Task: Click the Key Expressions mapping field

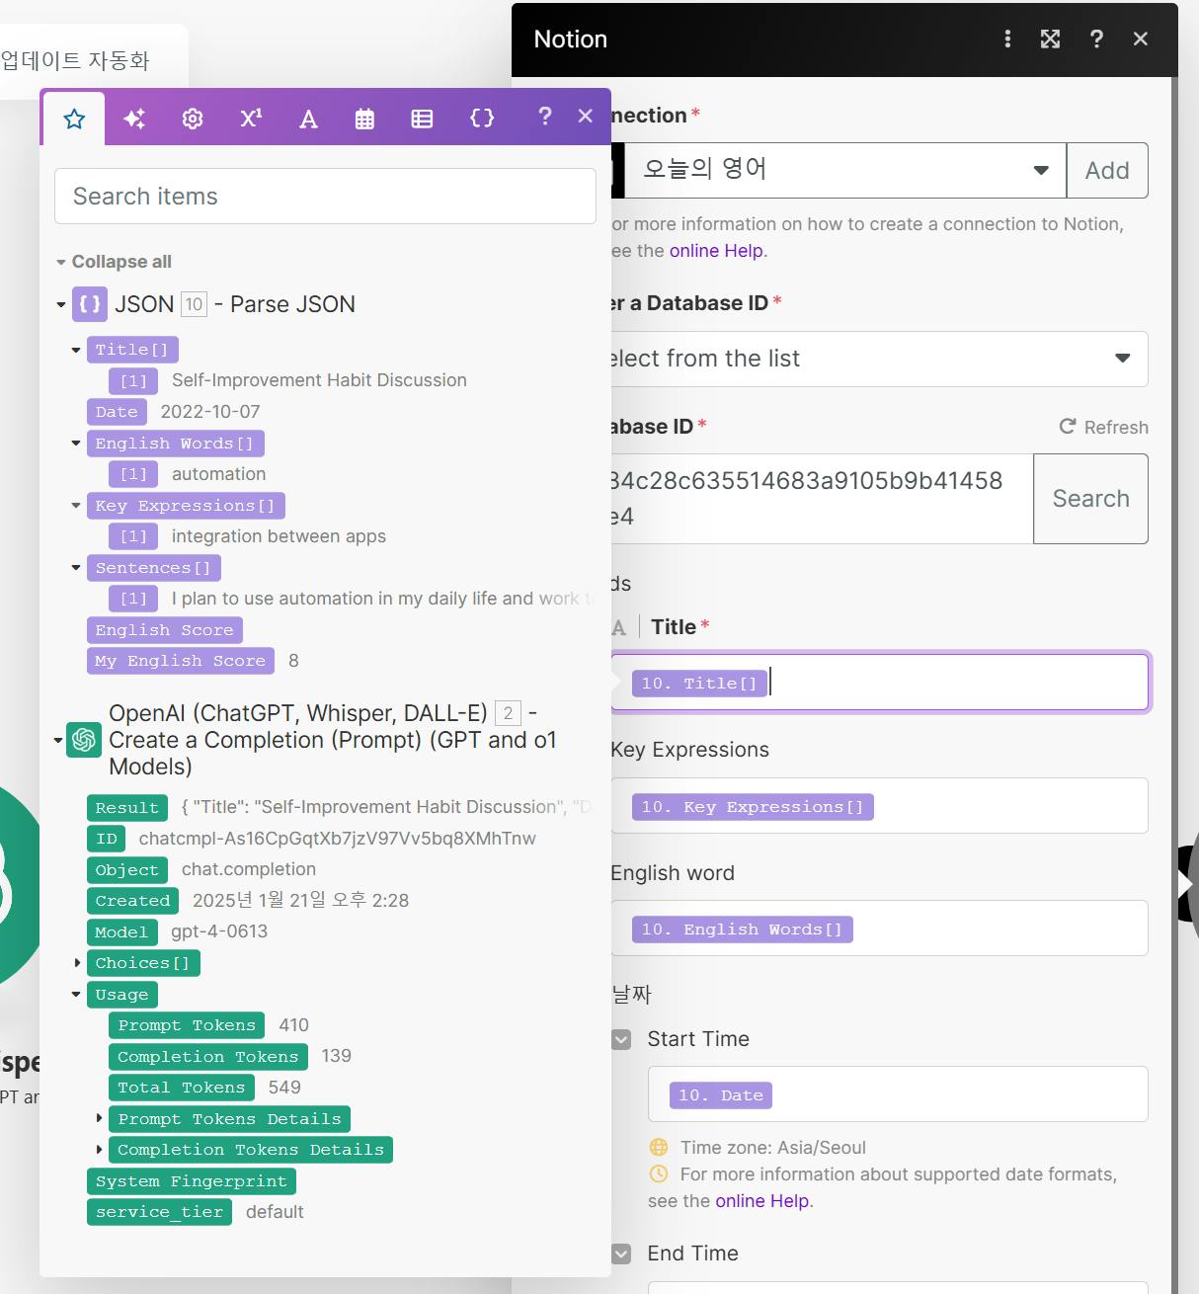Action: pos(879,806)
